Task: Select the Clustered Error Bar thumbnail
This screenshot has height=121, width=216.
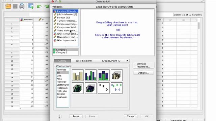Action: pos(116,88)
